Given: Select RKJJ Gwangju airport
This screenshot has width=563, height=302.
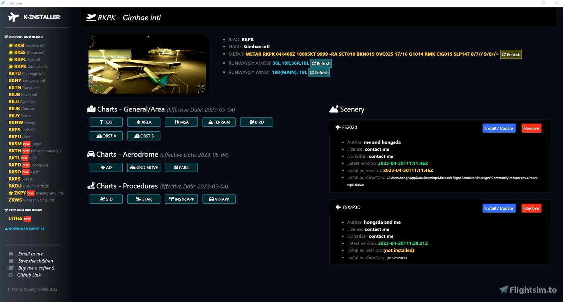Looking at the screenshot, I should point(21,101).
